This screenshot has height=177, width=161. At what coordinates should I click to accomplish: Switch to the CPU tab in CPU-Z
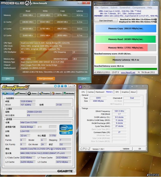click(83, 92)
